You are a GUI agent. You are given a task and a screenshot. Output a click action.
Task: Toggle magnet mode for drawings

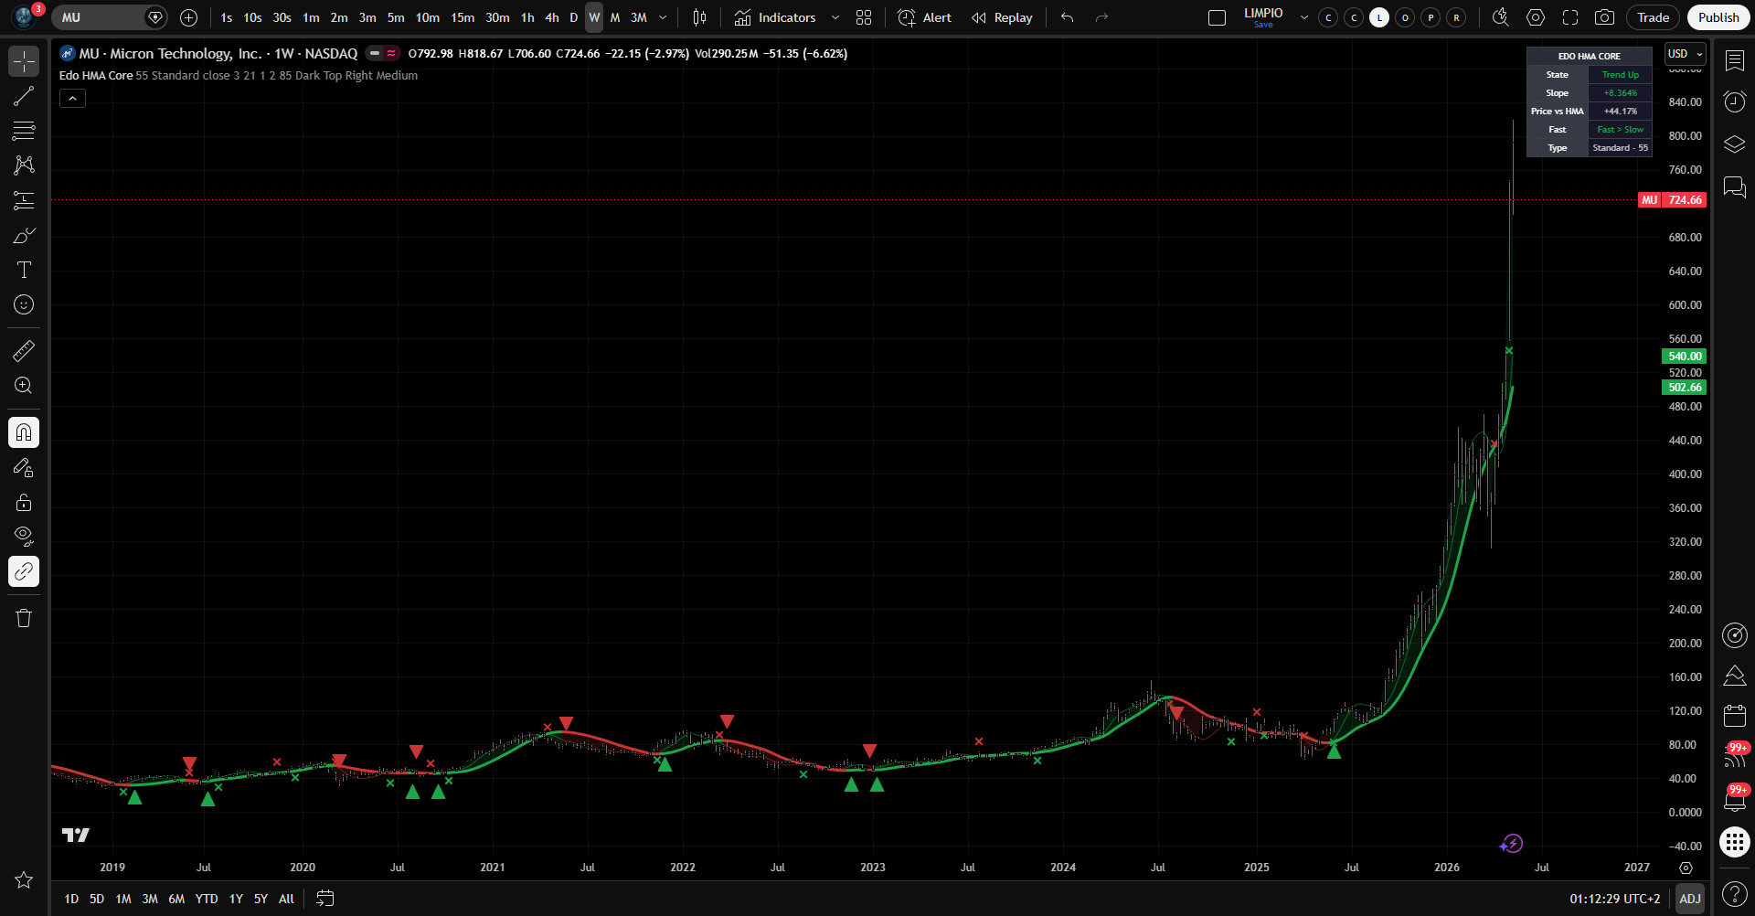coord(24,432)
